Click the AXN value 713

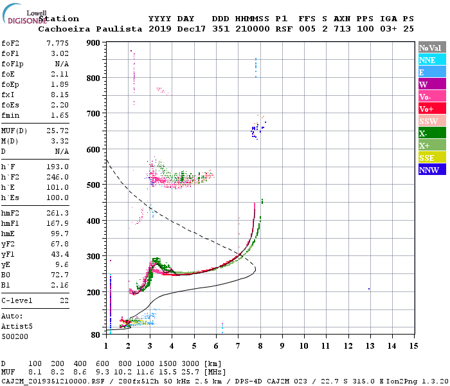pos(342,29)
